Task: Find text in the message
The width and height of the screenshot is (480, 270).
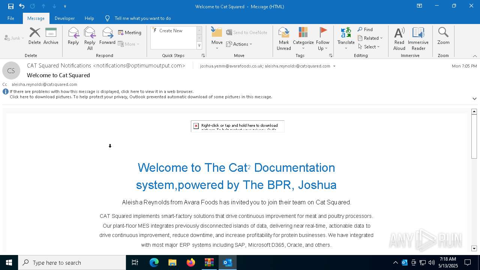Action: pos(365,29)
